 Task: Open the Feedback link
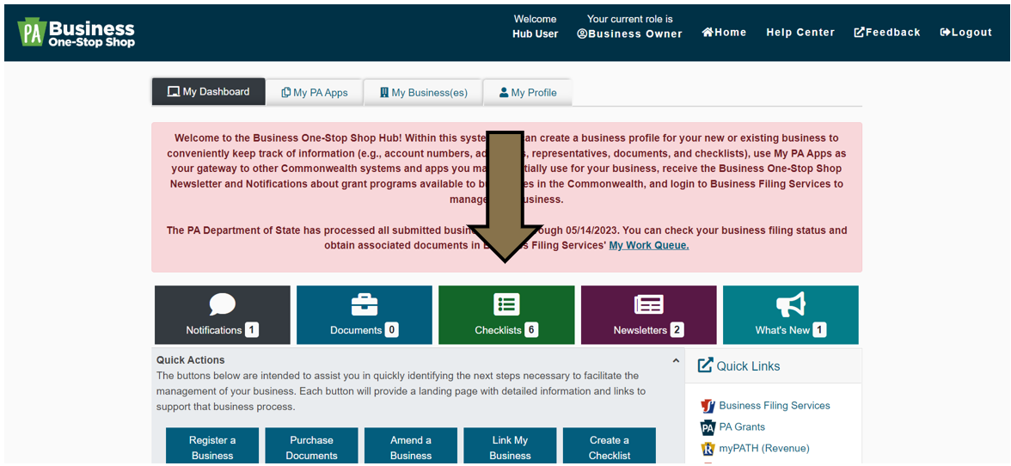pyautogui.click(x=887, y=32)
